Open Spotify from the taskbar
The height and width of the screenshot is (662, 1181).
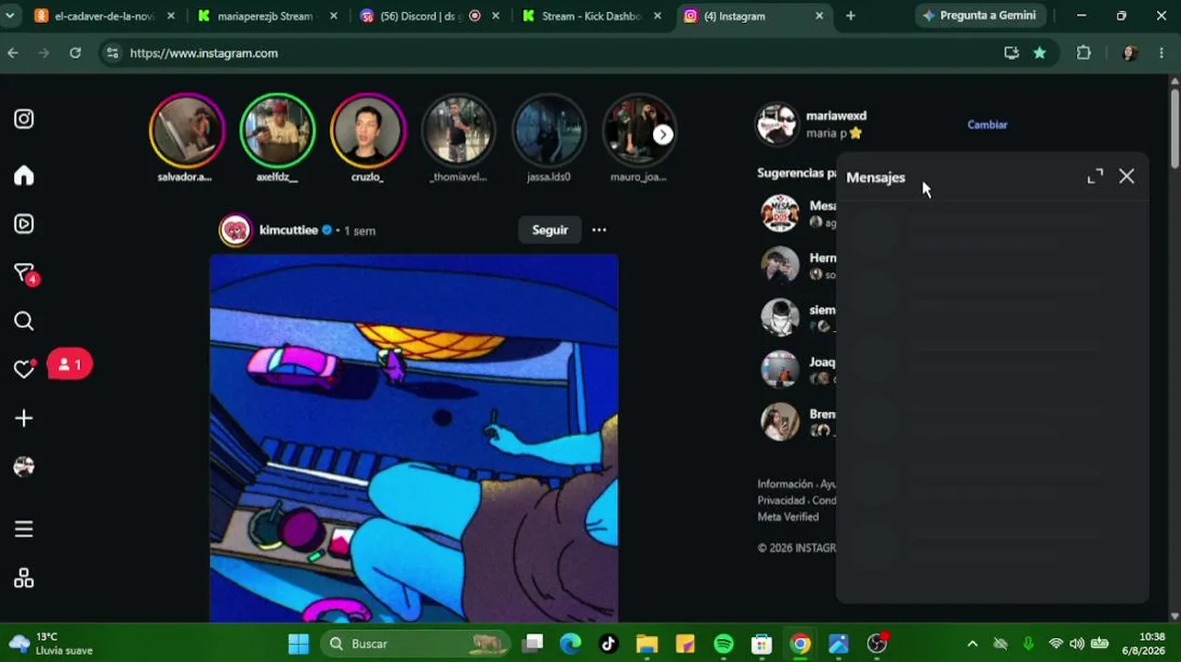pos(724,644)
